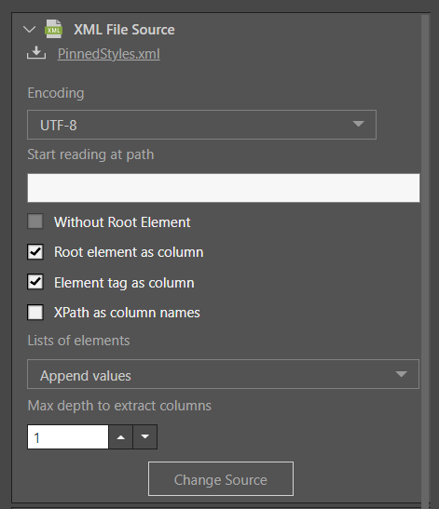The height and width of the screenshot is (509, 439).
Task: Click the Start reading at path field
Action: 224,188
